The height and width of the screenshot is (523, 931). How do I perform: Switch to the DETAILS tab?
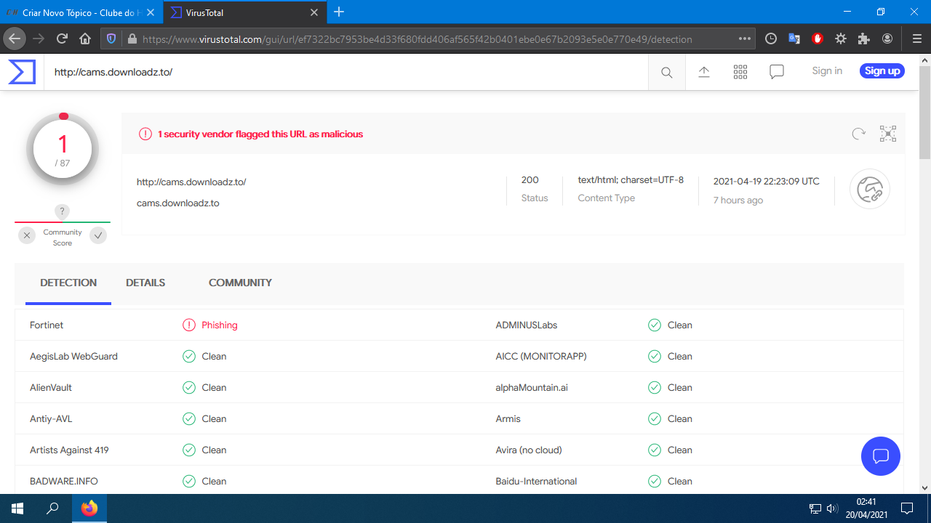click(x=145, y=283)
